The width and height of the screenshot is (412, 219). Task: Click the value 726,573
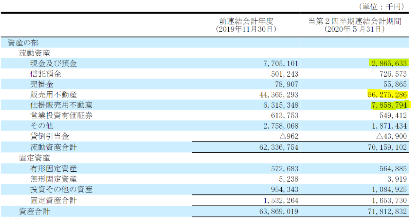tap(393, 74)
